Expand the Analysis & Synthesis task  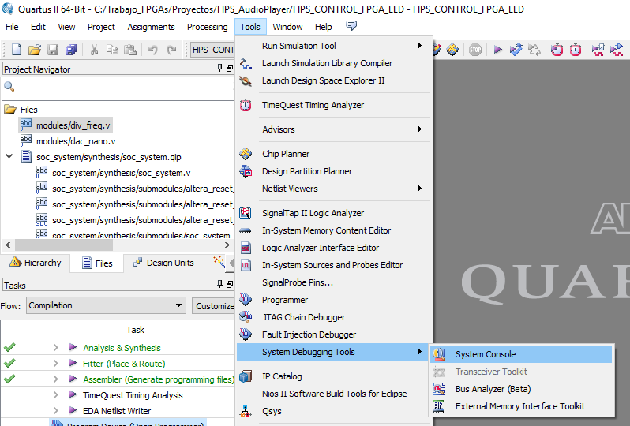point(56,348)
